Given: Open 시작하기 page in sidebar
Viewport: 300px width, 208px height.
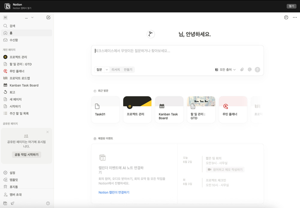Looking at the screenshot, I should pos(27,106).
